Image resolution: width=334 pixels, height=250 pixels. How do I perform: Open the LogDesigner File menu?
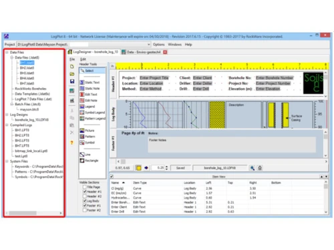click(72, 59)
